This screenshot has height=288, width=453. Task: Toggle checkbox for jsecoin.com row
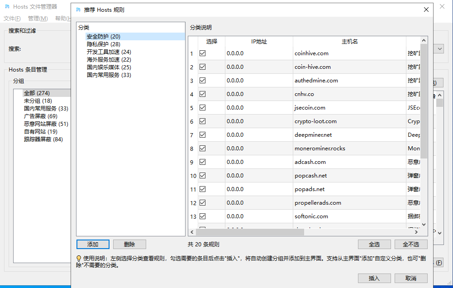[202, 108]
